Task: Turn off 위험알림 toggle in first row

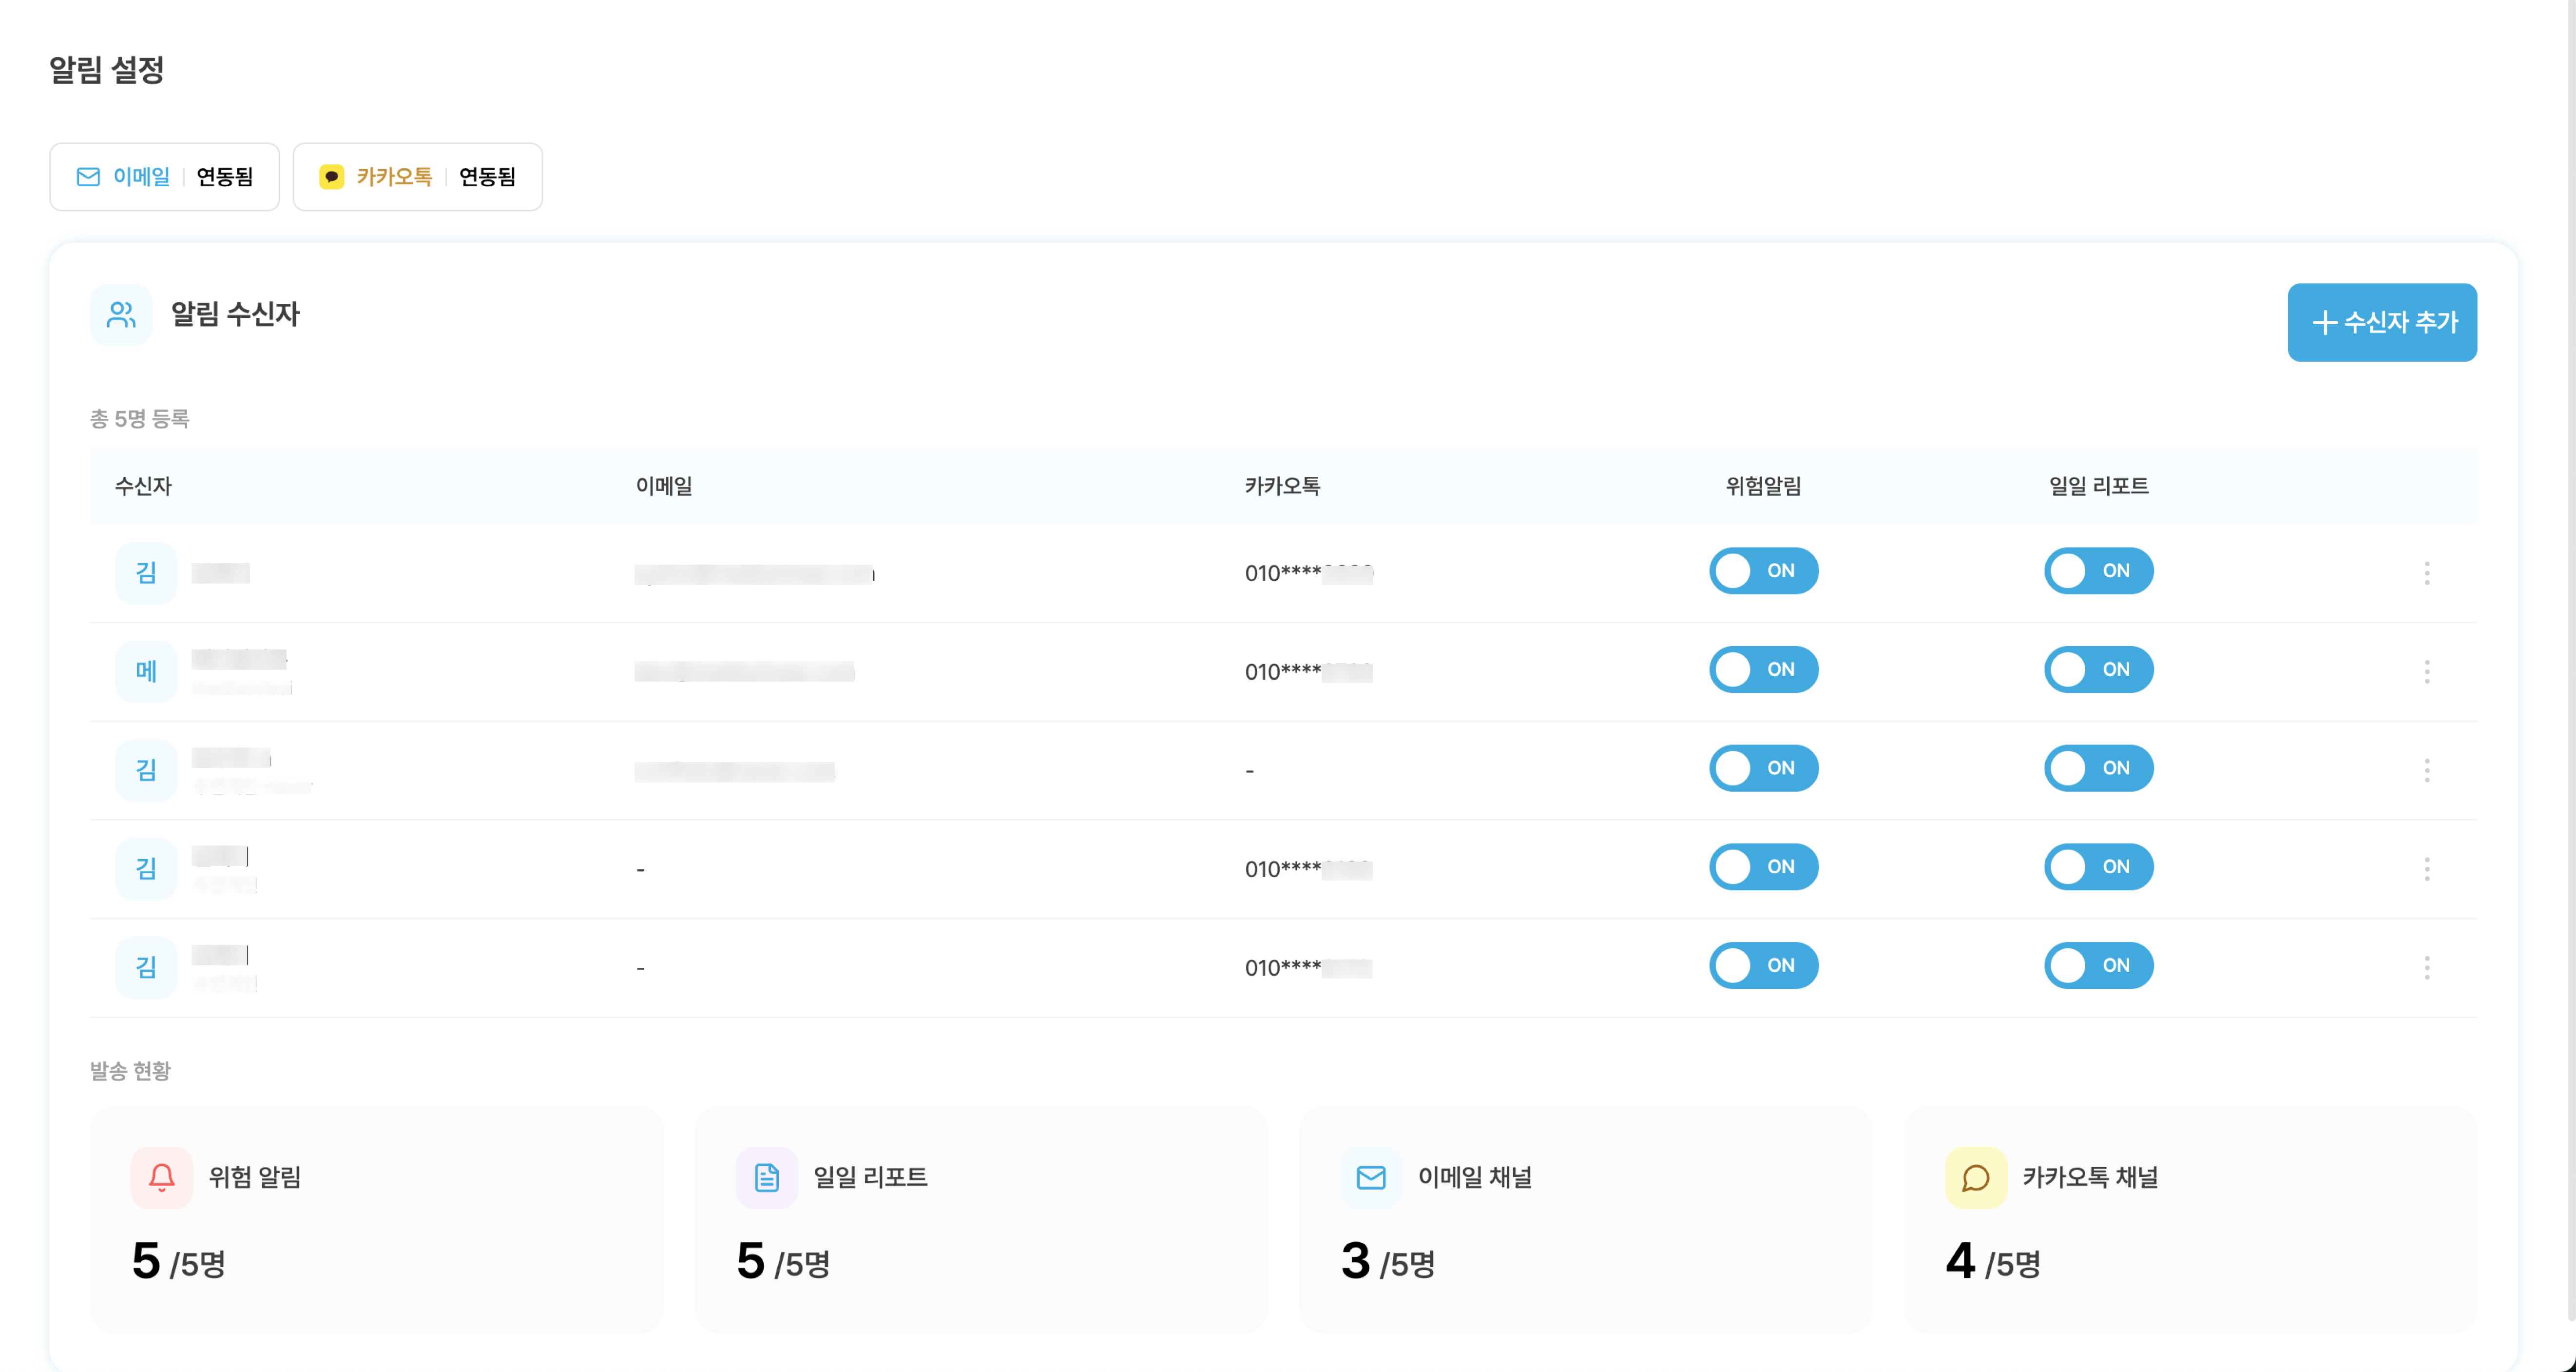Action: point(1763,570)
